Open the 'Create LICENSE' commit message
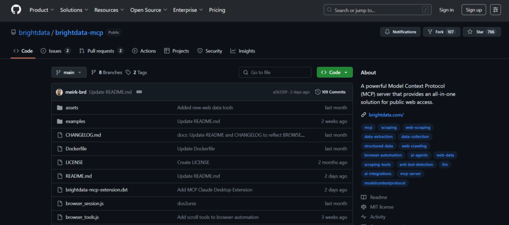The width and height of the screenshot is (509, 225). click(x=193, y=162)
